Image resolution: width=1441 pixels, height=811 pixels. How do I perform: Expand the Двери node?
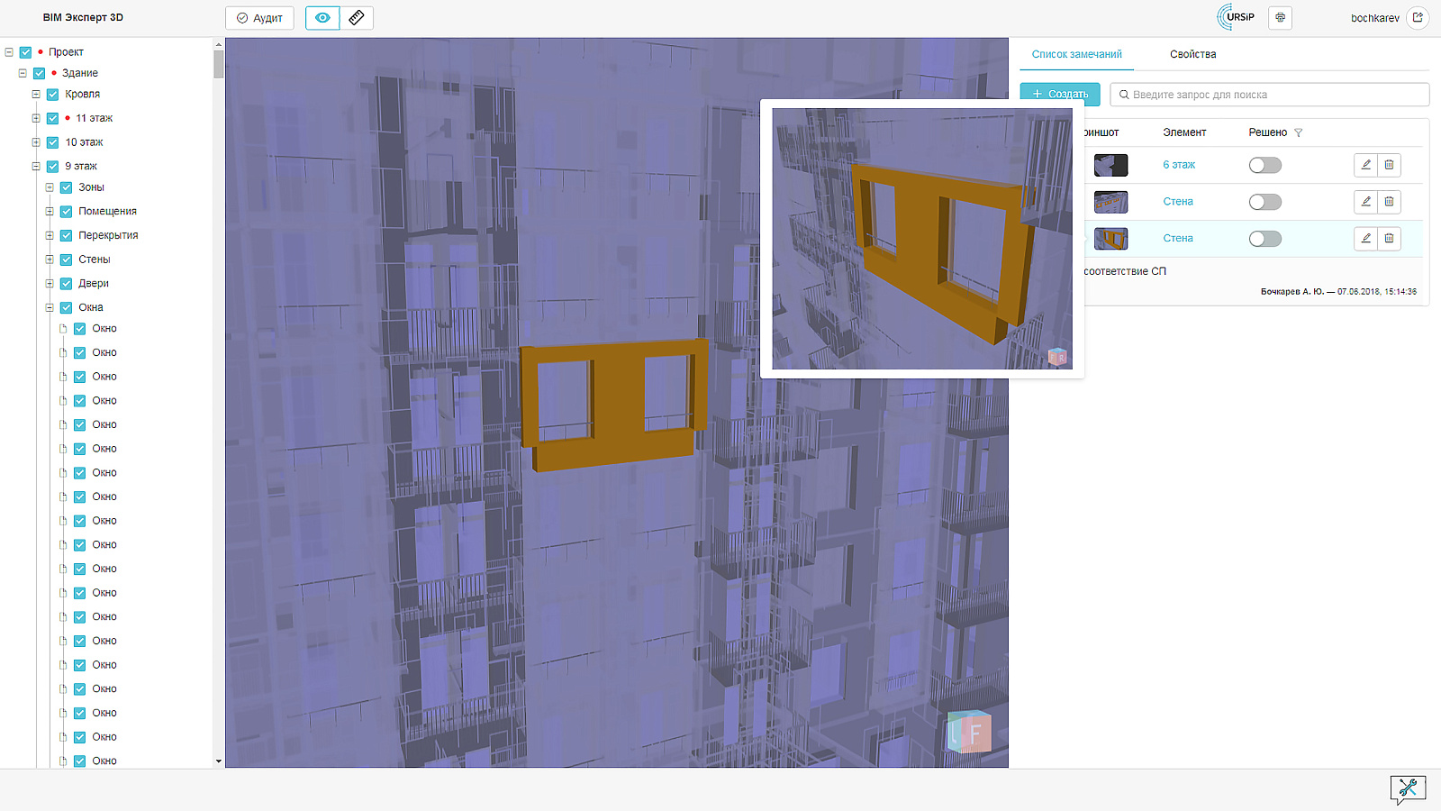point(50,283)
